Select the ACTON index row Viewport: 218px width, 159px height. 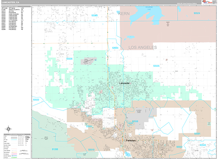[12, 11]
